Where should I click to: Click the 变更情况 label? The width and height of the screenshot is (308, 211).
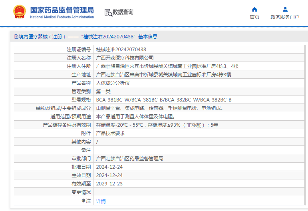(x=81, y=192)
